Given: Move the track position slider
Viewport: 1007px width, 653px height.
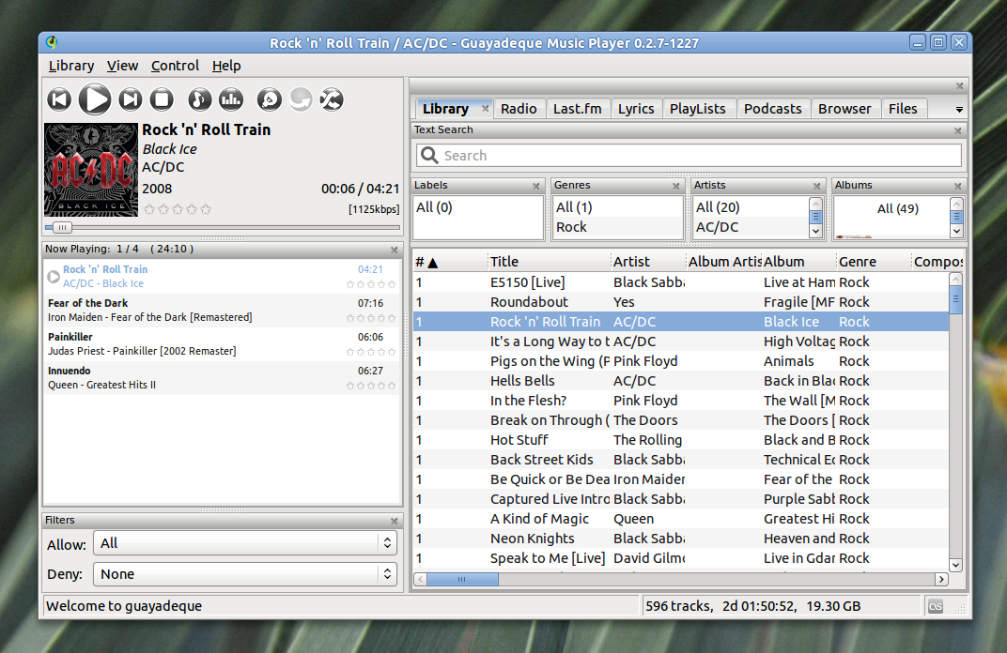Looking at the screenshot, I should click(x=62, y=227).
